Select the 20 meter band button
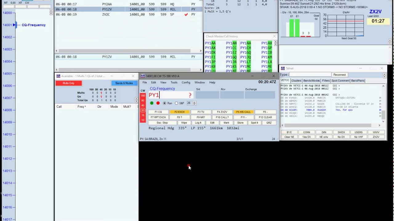Viewport: 394px width, 221px height. [143, 110]
